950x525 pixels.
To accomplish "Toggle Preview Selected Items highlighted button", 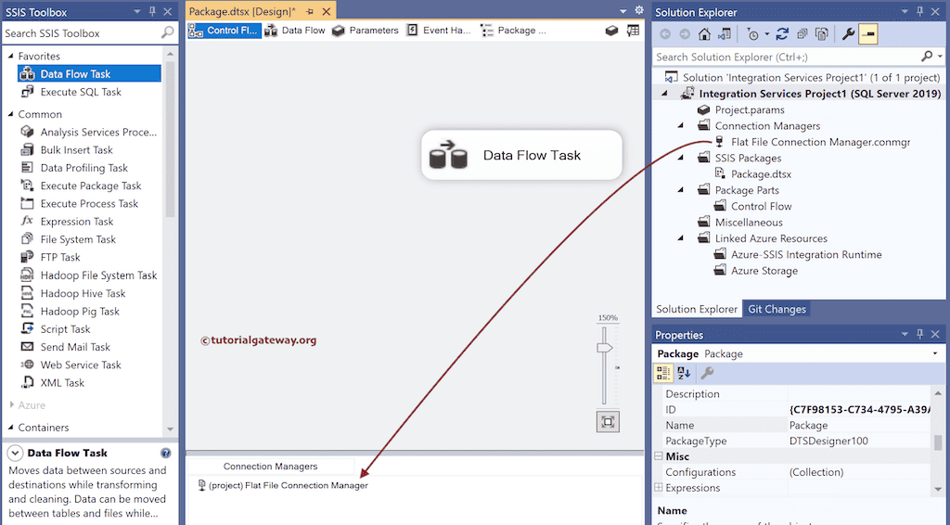I will (x=868, y=34).
